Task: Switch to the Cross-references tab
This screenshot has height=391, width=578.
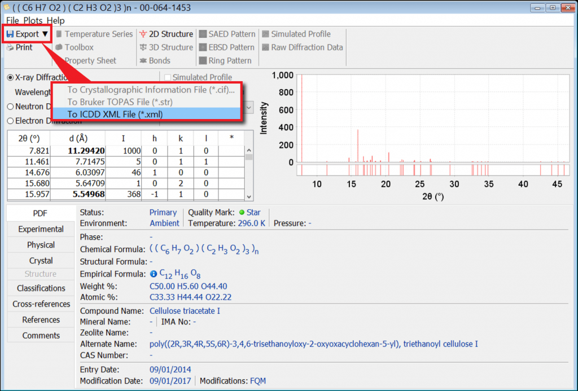Action: point(41,304)
